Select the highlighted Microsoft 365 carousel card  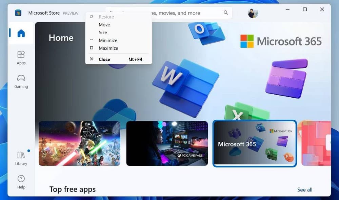pos(255,143)
